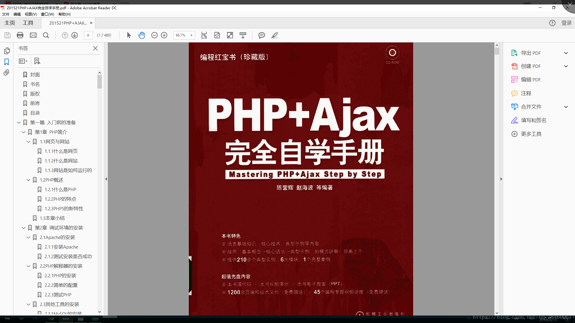The height and width of the screenshot is (323, 575).
Task: Click More Tools in right pane
Action: (x=531, y=134)
